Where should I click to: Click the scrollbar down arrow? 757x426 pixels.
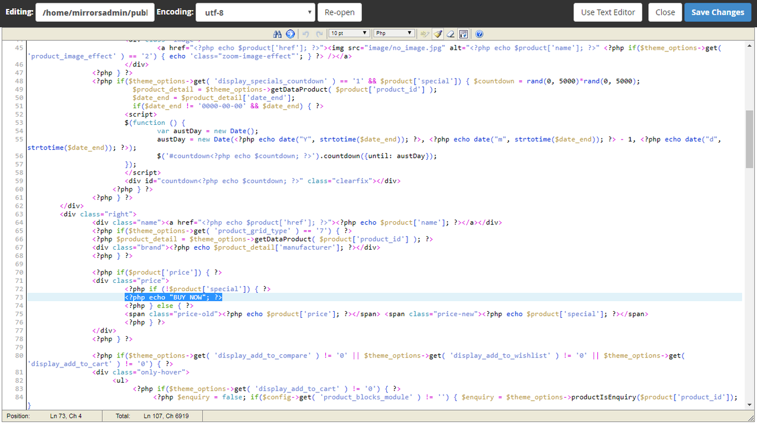(750, 405)
